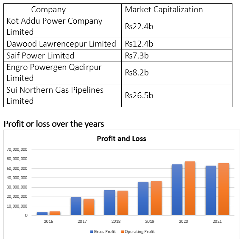This screenshot has width=246, height=244.
Task: Select the orange Operating Profit legend swatch
Action: pos(123,232)
